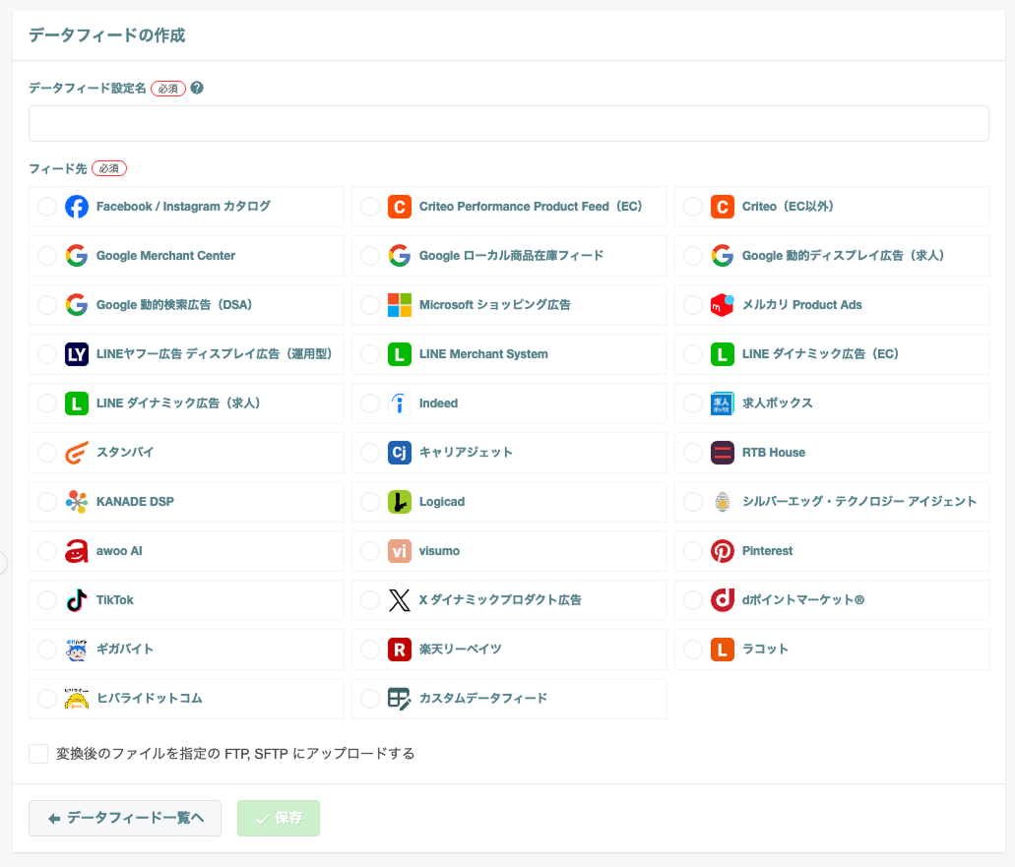The width and height of the screenshot is (1015, 867).
Task: Click the Microsoft ショッピング広告 label
Action: click(x=495, y=305)
